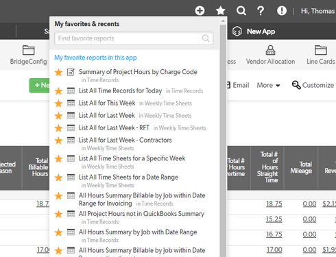Open favorites star icon in top bar

(221, 10)
